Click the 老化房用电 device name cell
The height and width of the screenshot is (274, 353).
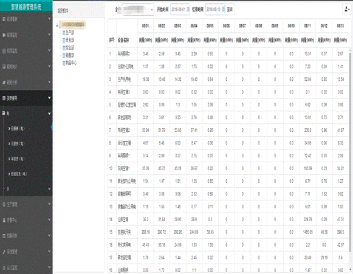(125, 245)
